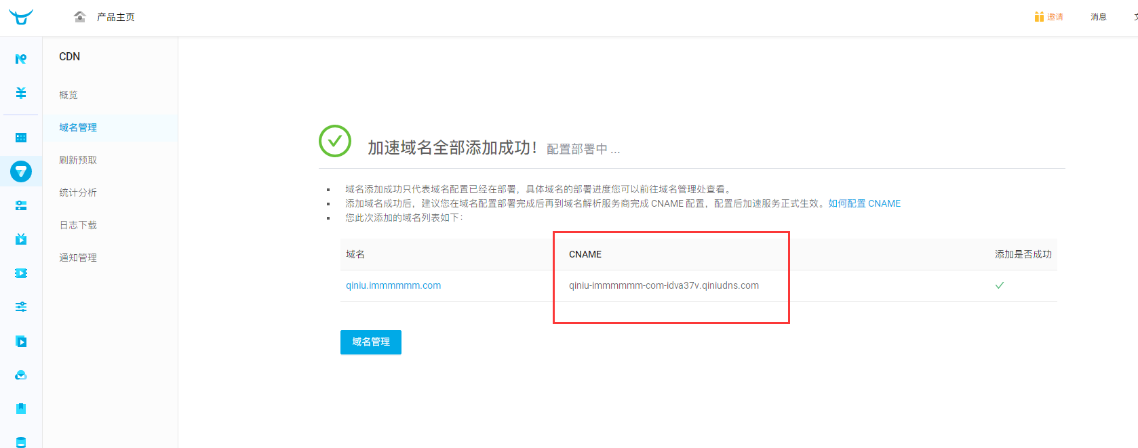
Task: Open the cloud mail icon in sidebar
Action: (21, 375)
